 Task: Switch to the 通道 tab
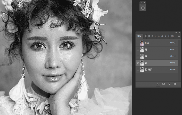pos(139,36)
